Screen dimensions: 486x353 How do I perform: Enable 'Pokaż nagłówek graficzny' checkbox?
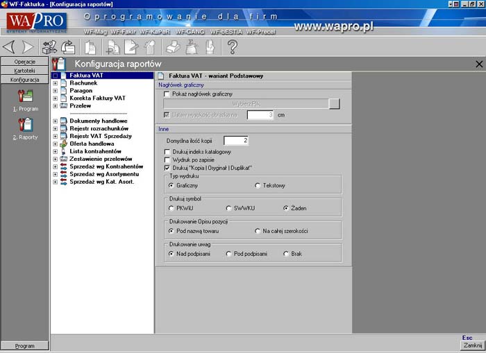tap(167, 94)
